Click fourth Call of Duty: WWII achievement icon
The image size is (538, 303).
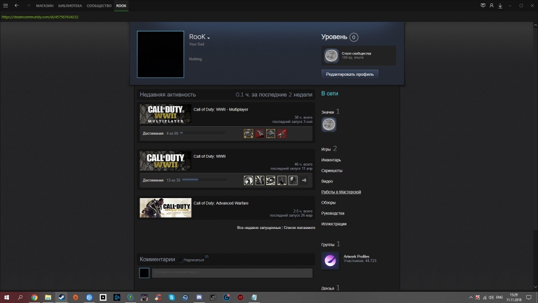pos(282,180)
